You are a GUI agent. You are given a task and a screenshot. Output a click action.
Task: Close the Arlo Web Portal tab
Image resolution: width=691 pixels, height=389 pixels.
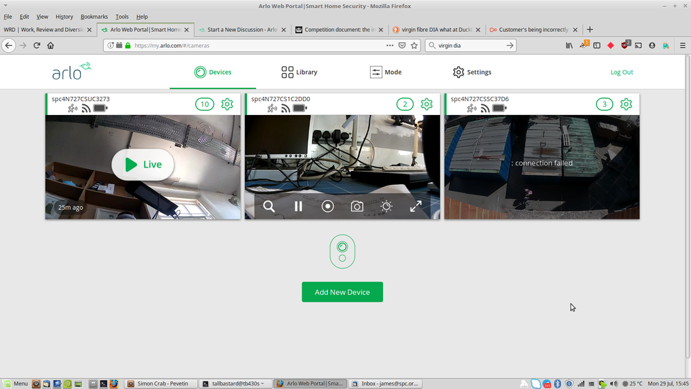[x=187, y=30]
